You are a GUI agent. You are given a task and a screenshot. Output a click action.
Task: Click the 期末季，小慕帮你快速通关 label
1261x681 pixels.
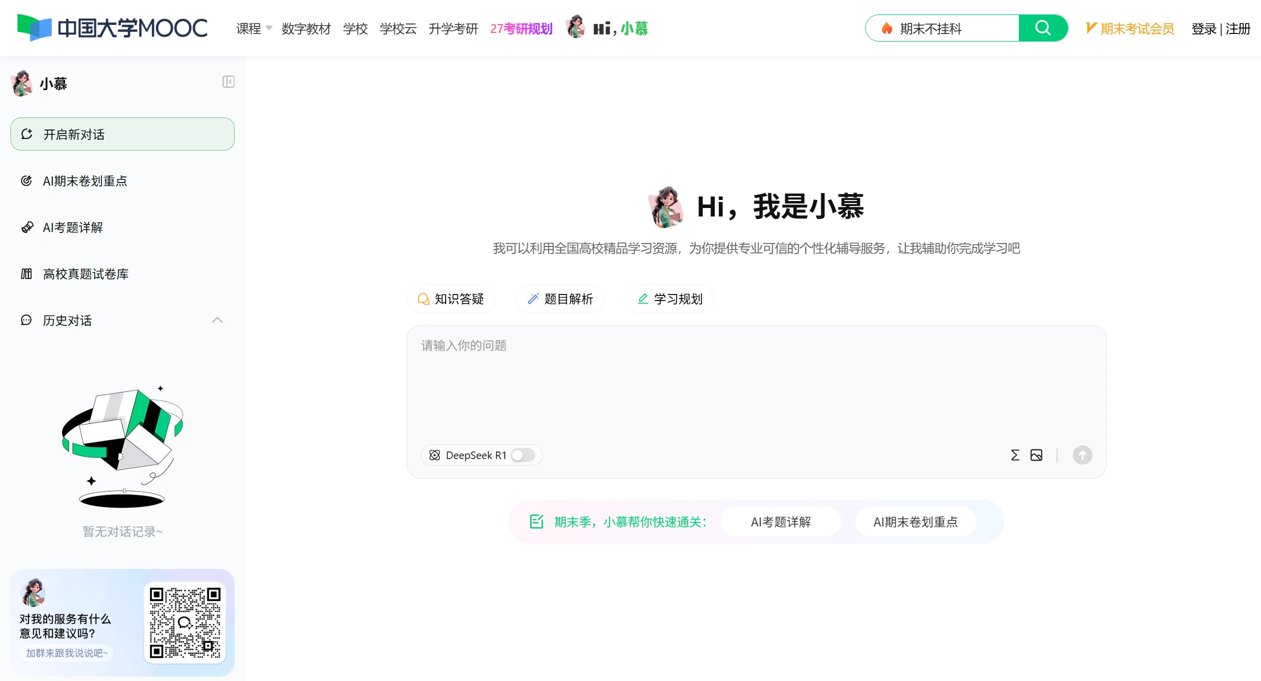(630, 521)
